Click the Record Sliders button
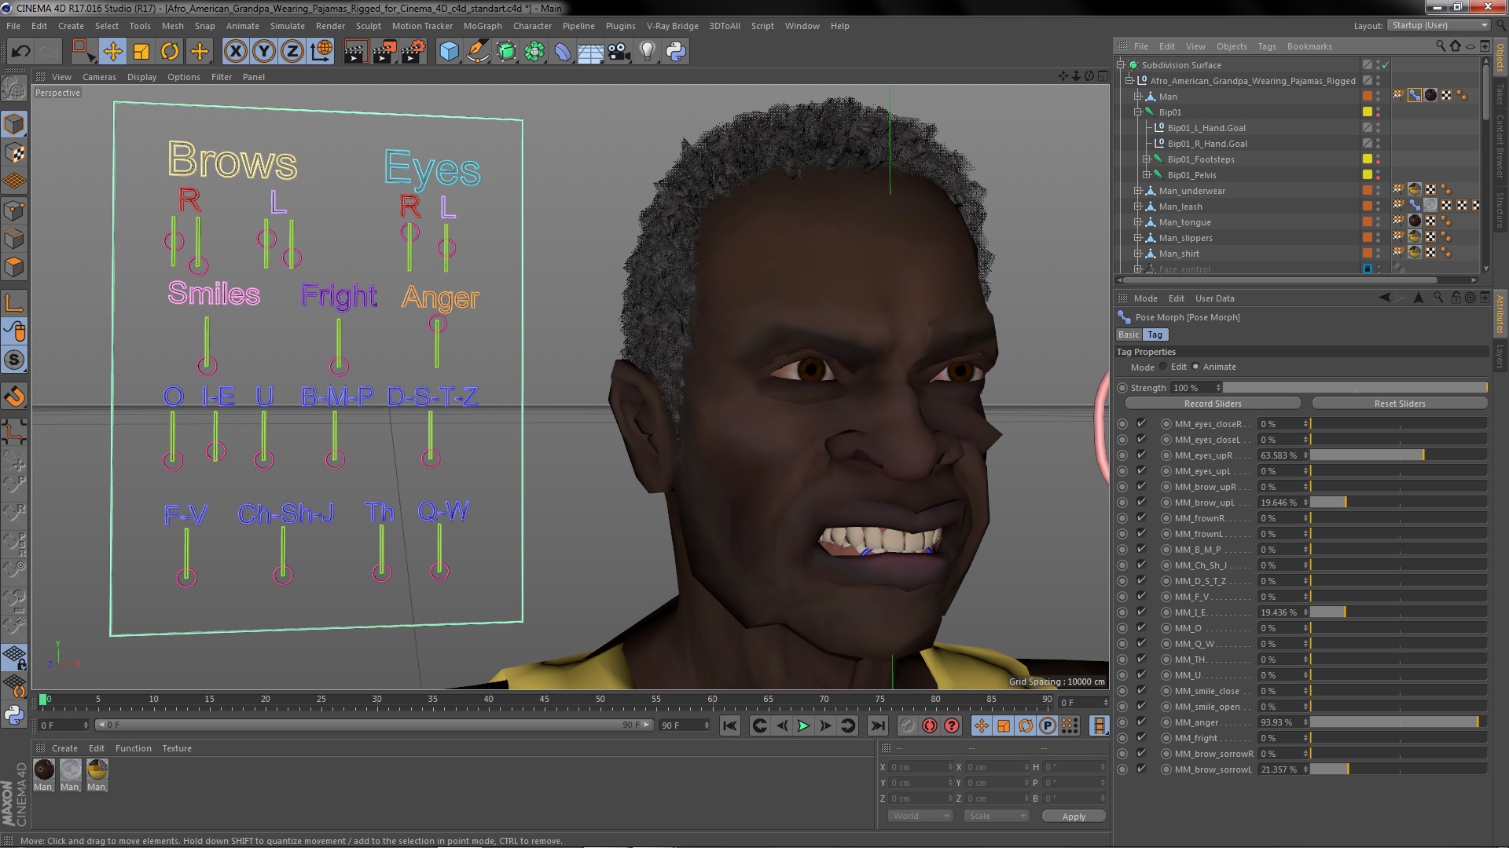Image resolution: width=1509 pixels, height=848 pixels. (x=1213, y=403)
